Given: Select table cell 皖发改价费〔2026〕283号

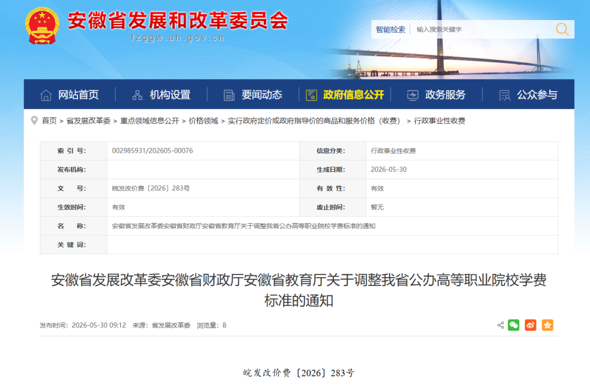Looking at the screenshot, I should pos(151,188).
